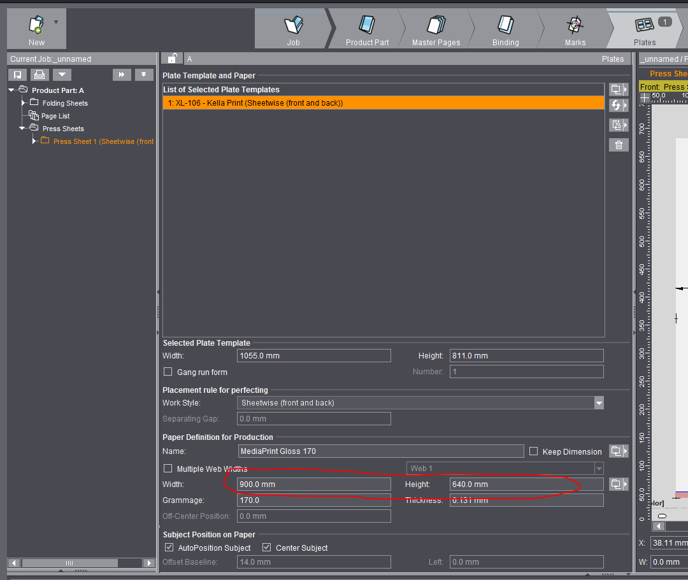This screenshot has width=688, height=580.
Task: Click the ruler origin crosshair icon
Action: [645, 97]
